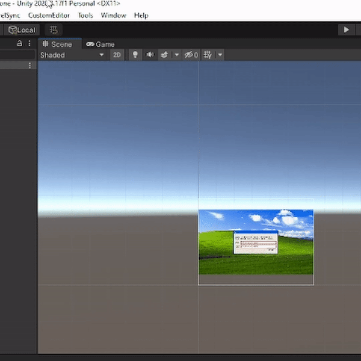Click the panel lock icon
361x361 pixels.
click(20, 43)
